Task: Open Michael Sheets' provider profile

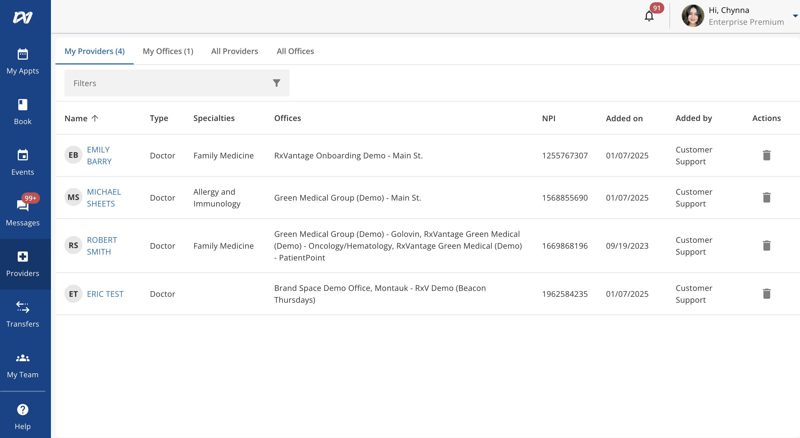Action: tap(104, 197)
